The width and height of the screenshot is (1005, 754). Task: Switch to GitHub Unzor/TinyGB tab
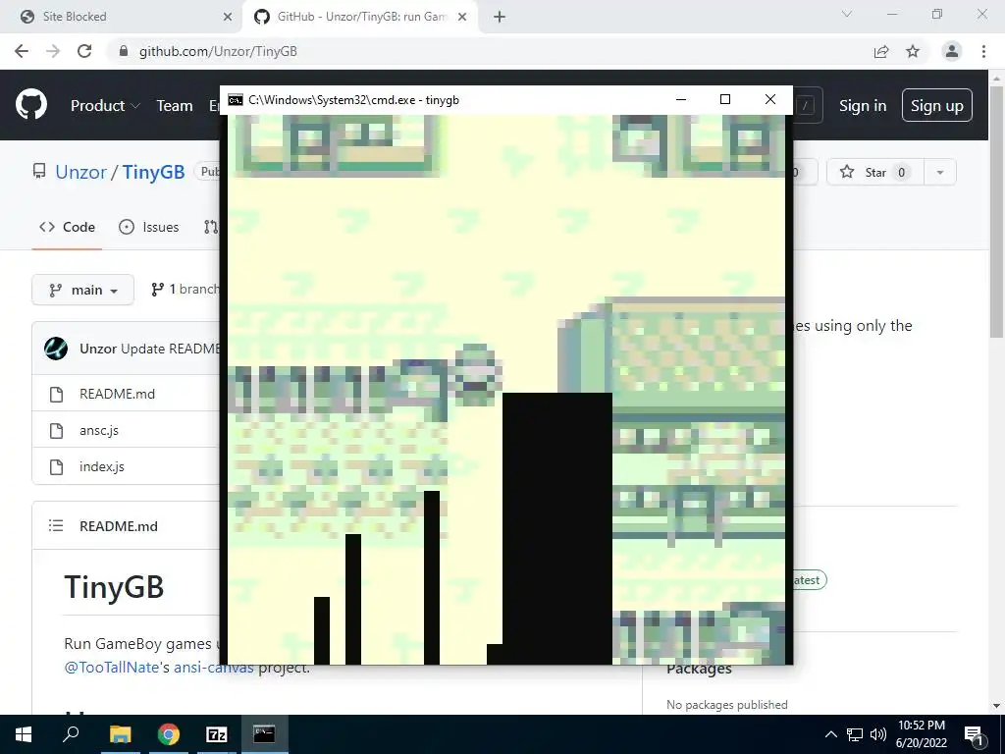click(360, 17)
